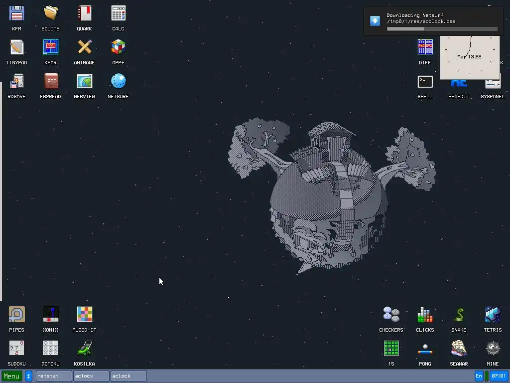This screenshot has height=383, width=510.
Task: Start the CLICKS game icon
Action: [425, 314]
